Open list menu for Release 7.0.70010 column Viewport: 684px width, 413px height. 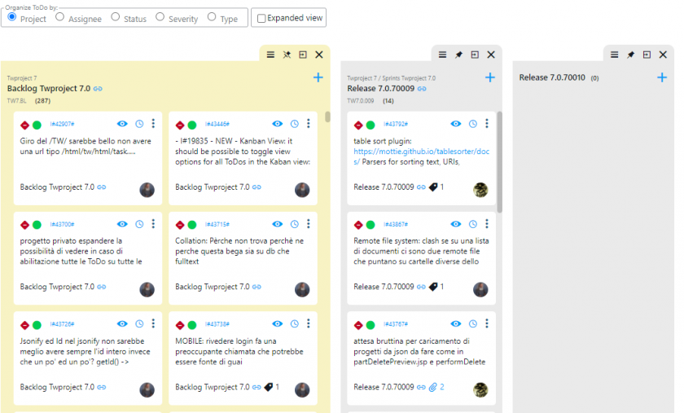pos(615,55)
